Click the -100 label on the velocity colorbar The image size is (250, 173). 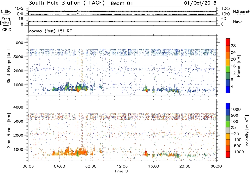coord(236,140)
